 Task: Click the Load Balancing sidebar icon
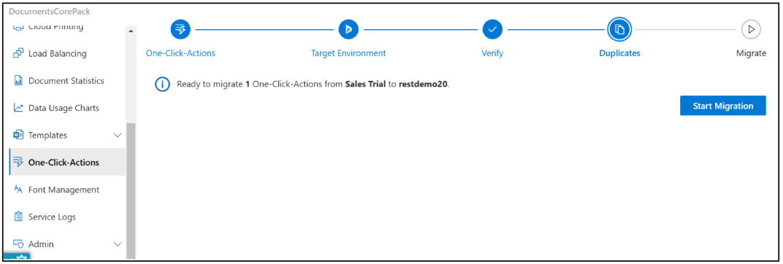click(18, 53)
